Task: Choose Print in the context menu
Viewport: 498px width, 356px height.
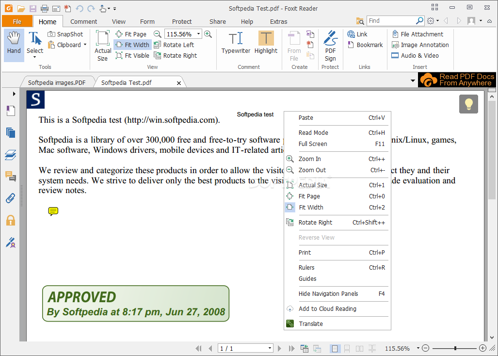Action: click(x=337, y=253)
